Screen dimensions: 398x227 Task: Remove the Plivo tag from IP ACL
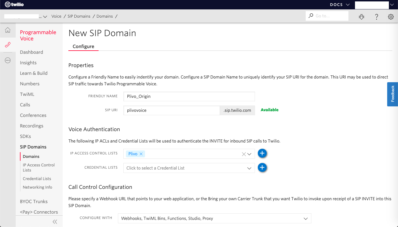click(x=141, y=154)
